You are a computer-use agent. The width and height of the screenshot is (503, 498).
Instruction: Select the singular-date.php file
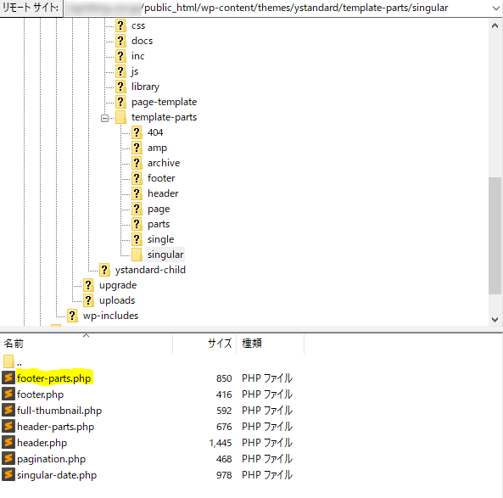57,475
